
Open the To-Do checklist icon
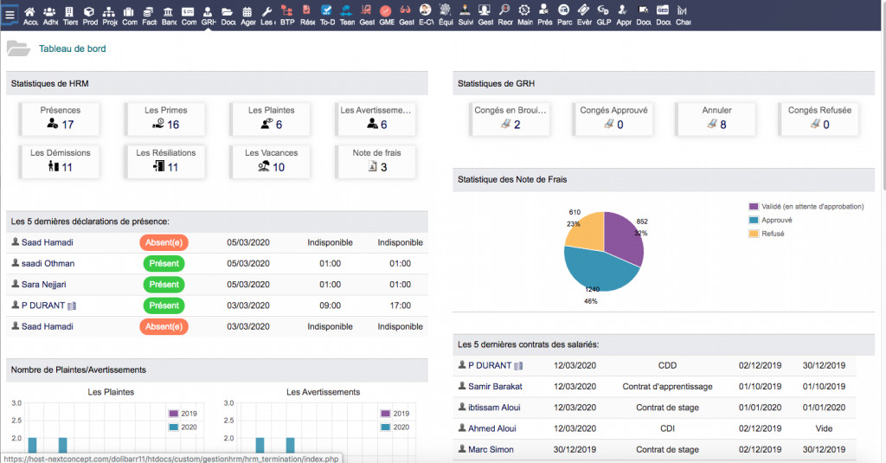tap(327, 15)
